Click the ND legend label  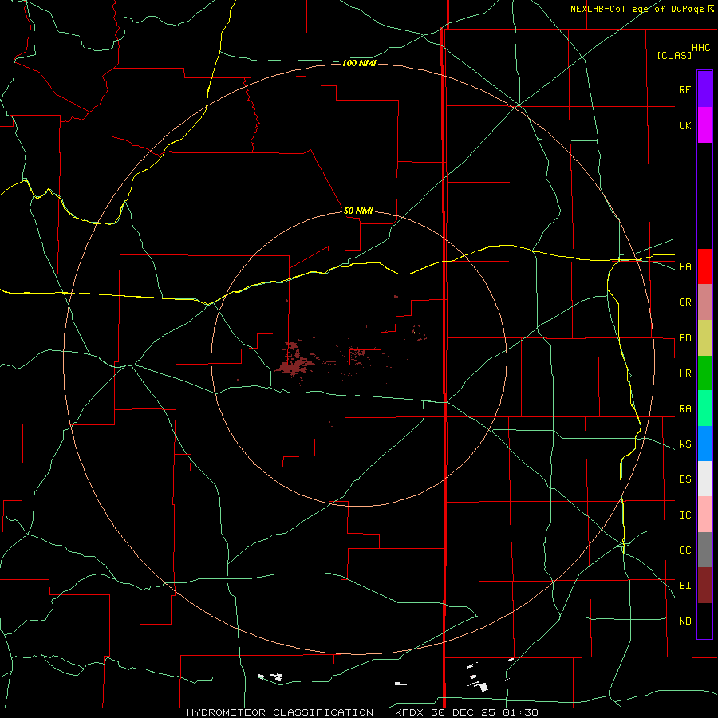685,621
